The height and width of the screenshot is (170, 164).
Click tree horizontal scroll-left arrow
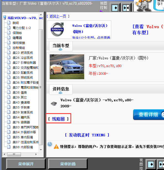[4, 154]
